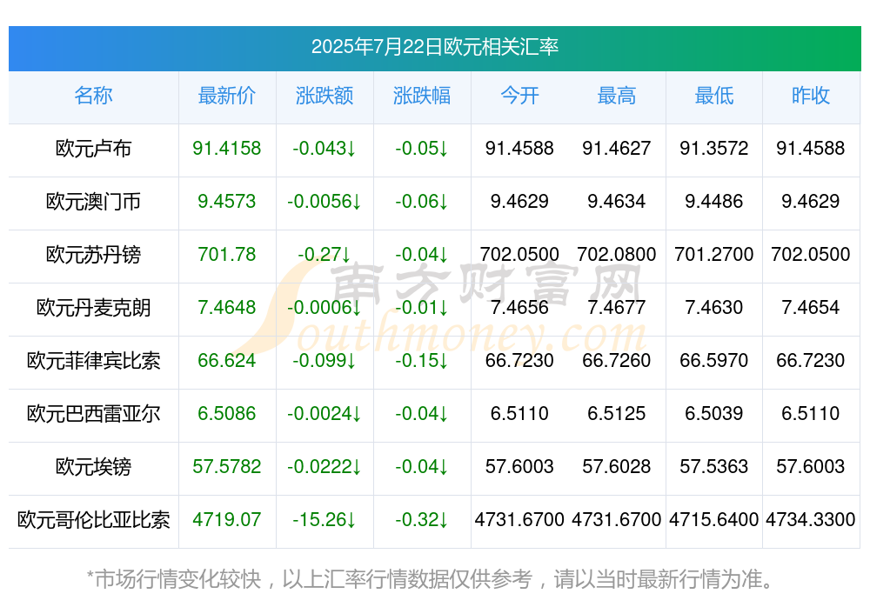The width and height of the screenshot is (870, 607).
Task: Click change amount -0.099↓
Action: [324, 361]
